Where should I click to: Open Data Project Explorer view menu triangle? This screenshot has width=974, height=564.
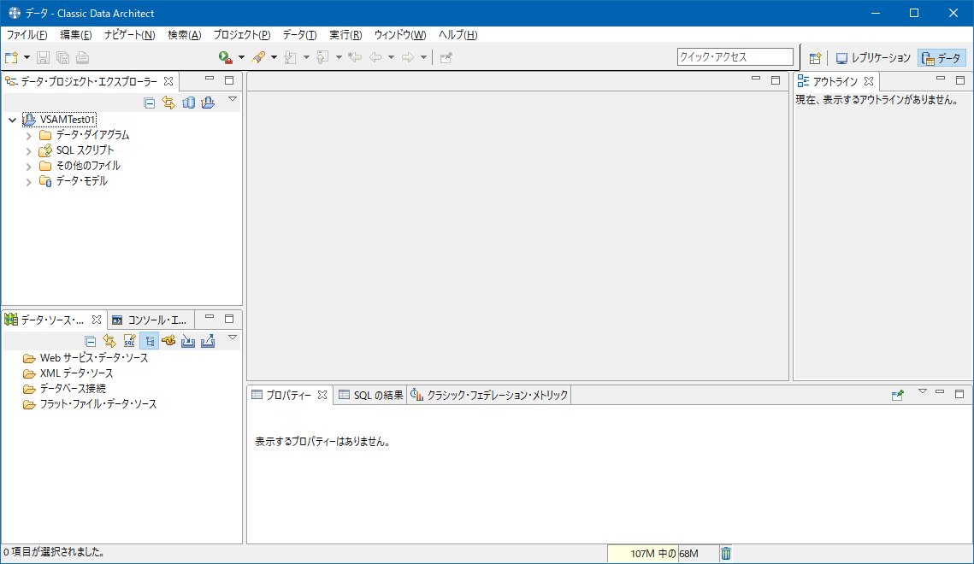(x=233, y=99)
